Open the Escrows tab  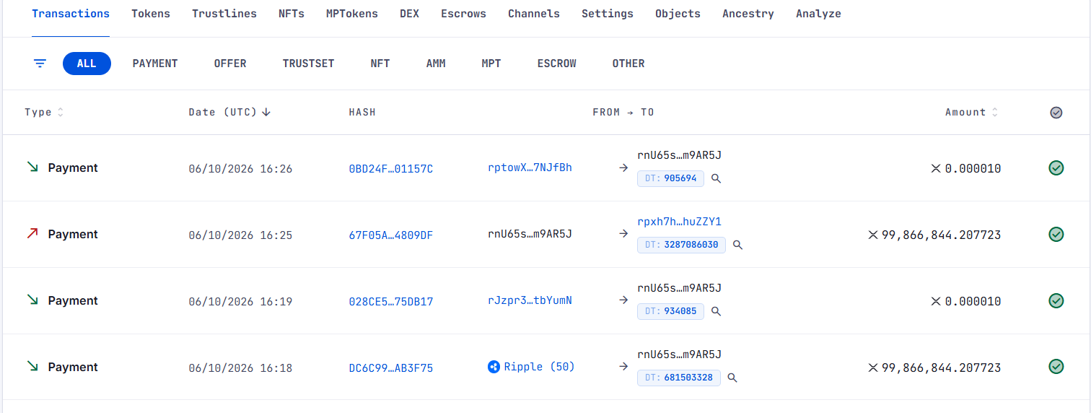click(x=463, y=14)
